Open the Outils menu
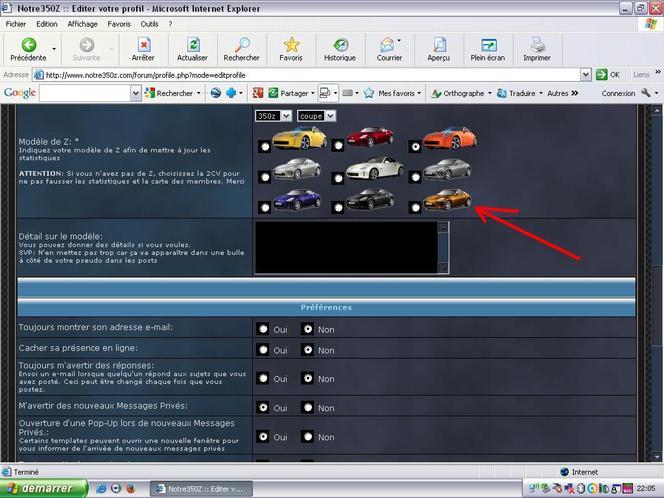664x498 pixels. click(x=149, y=24)
